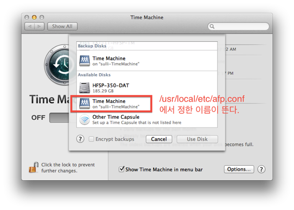Viewport: 294px width, 210px height.
Task: Select Time Machine in Available Disks
Action: 147,104
